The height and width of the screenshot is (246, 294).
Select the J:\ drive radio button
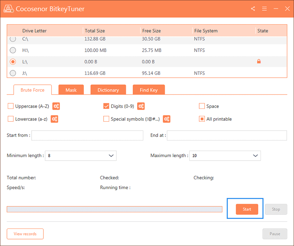pyautogui.click(x=13, y=73)
